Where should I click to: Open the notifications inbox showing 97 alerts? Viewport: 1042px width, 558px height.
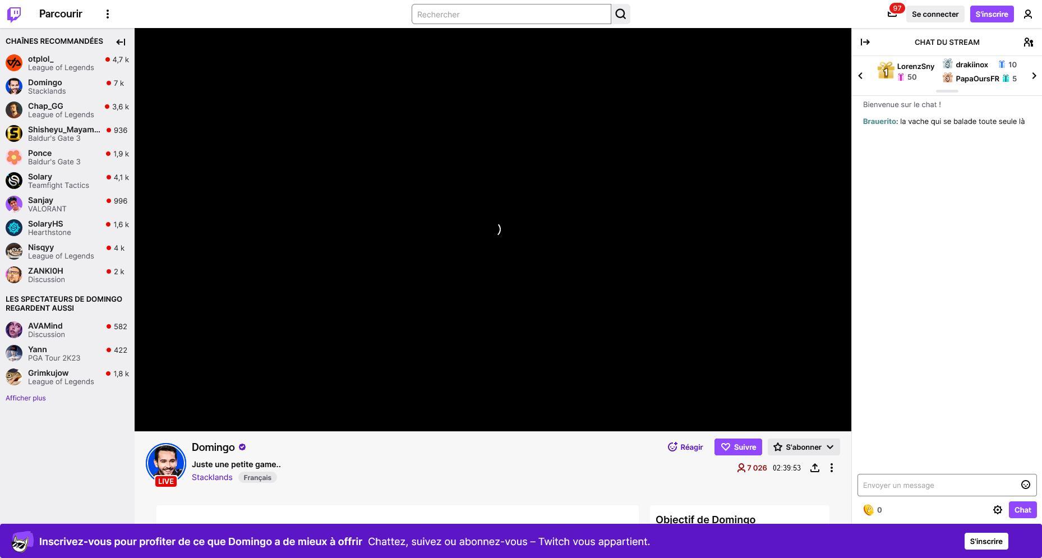pyautogui.click(x=892, y=14)
